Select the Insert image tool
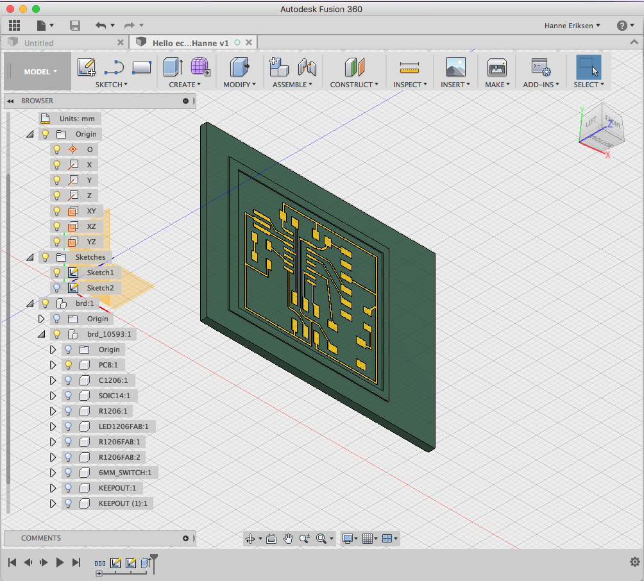The image size is (644, 581). [456, 67]
